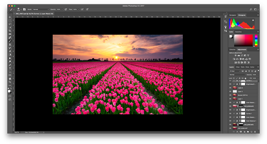Select the Eraser tool
267x144 pixels.
pos(10,51)
